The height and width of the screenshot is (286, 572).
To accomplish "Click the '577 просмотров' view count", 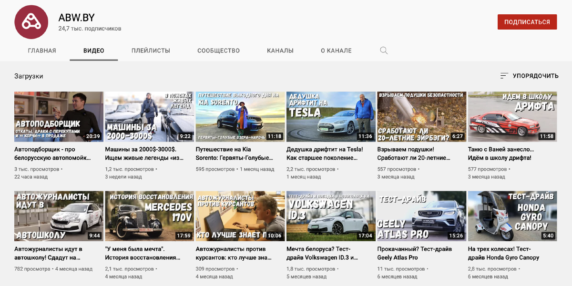I will [x=488, y=169].
